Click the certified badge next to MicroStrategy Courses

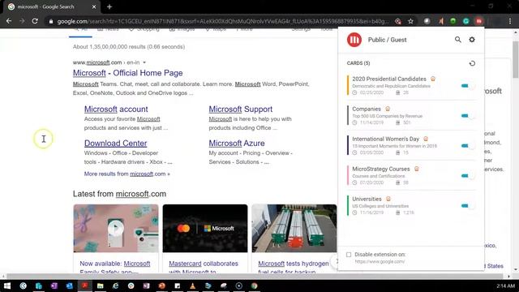click(x=417, y=169)
